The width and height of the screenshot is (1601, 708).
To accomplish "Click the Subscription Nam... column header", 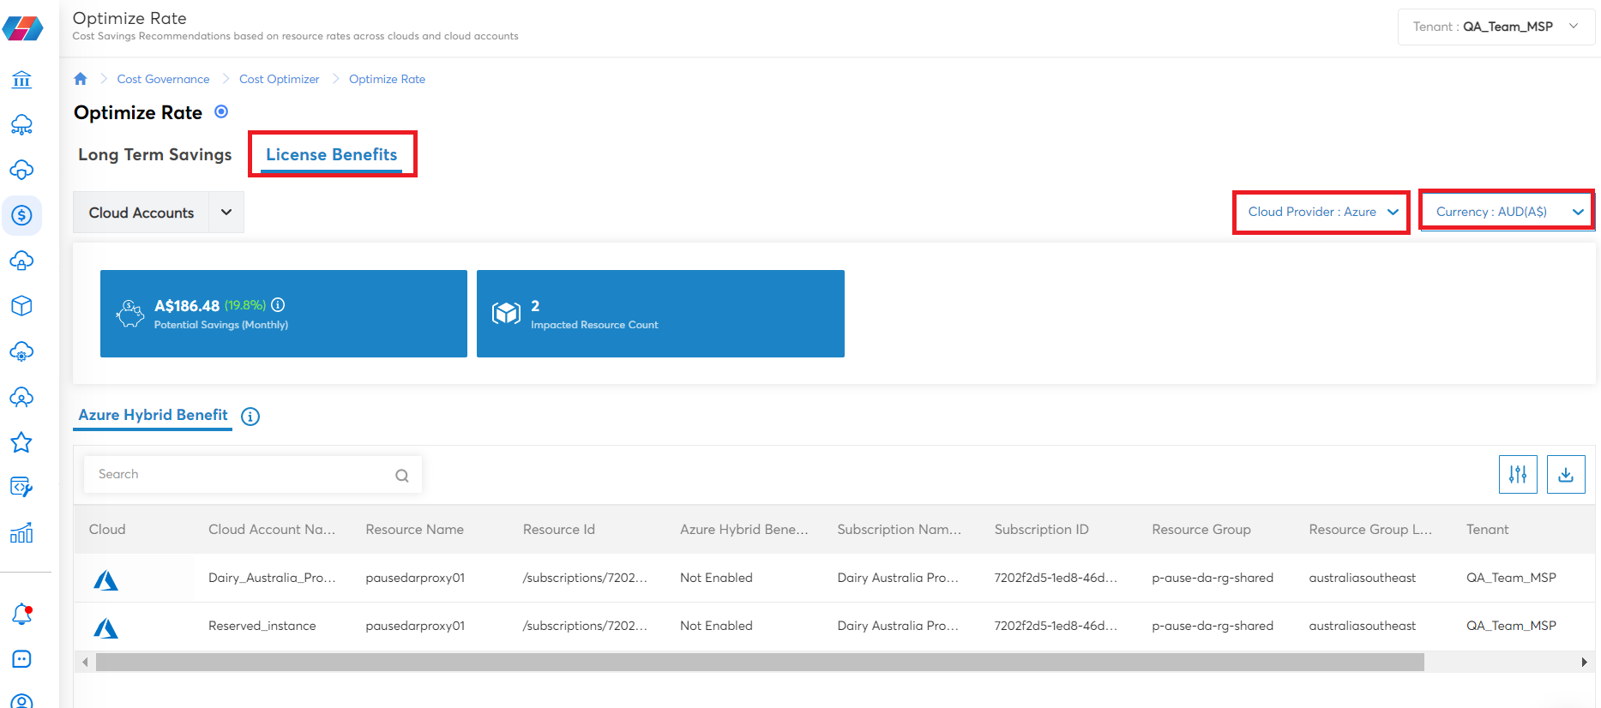I will point(899,530).
